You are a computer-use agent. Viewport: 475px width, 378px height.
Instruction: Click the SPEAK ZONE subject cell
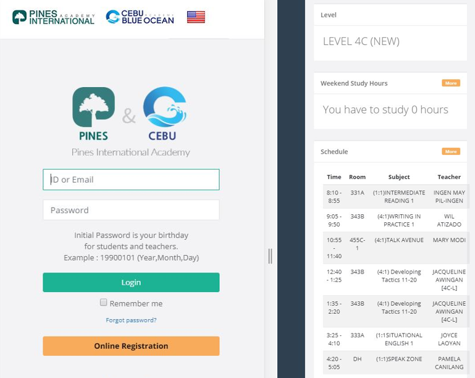[x=399, y=359]
